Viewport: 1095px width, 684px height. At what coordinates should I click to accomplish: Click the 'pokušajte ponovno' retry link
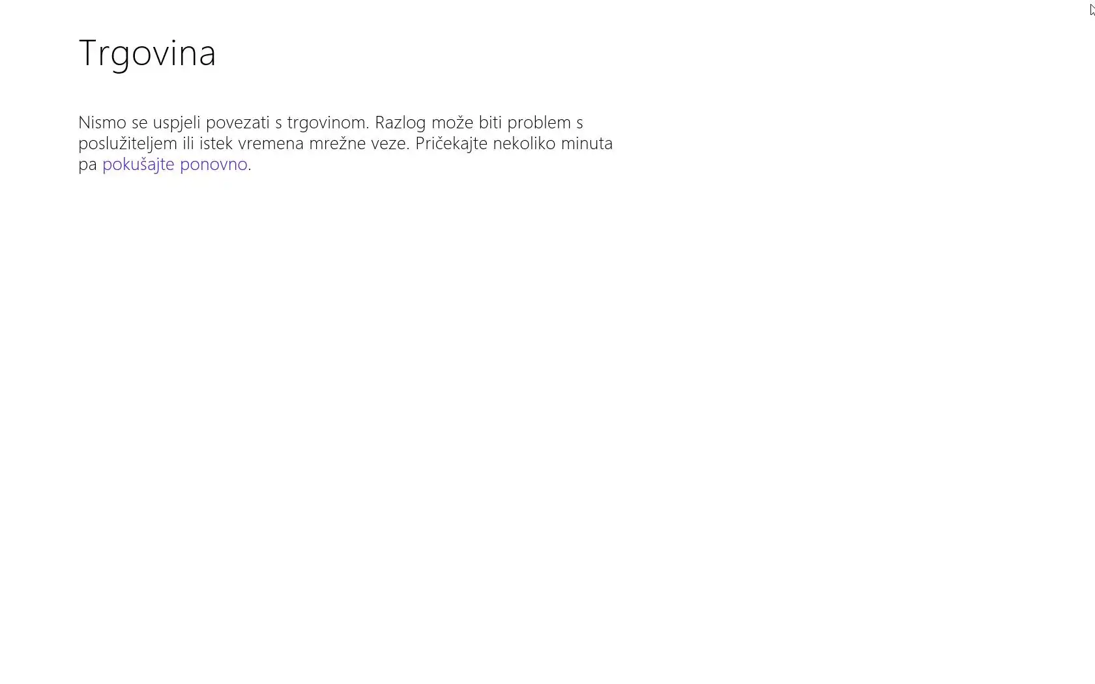tap(175, 164)
